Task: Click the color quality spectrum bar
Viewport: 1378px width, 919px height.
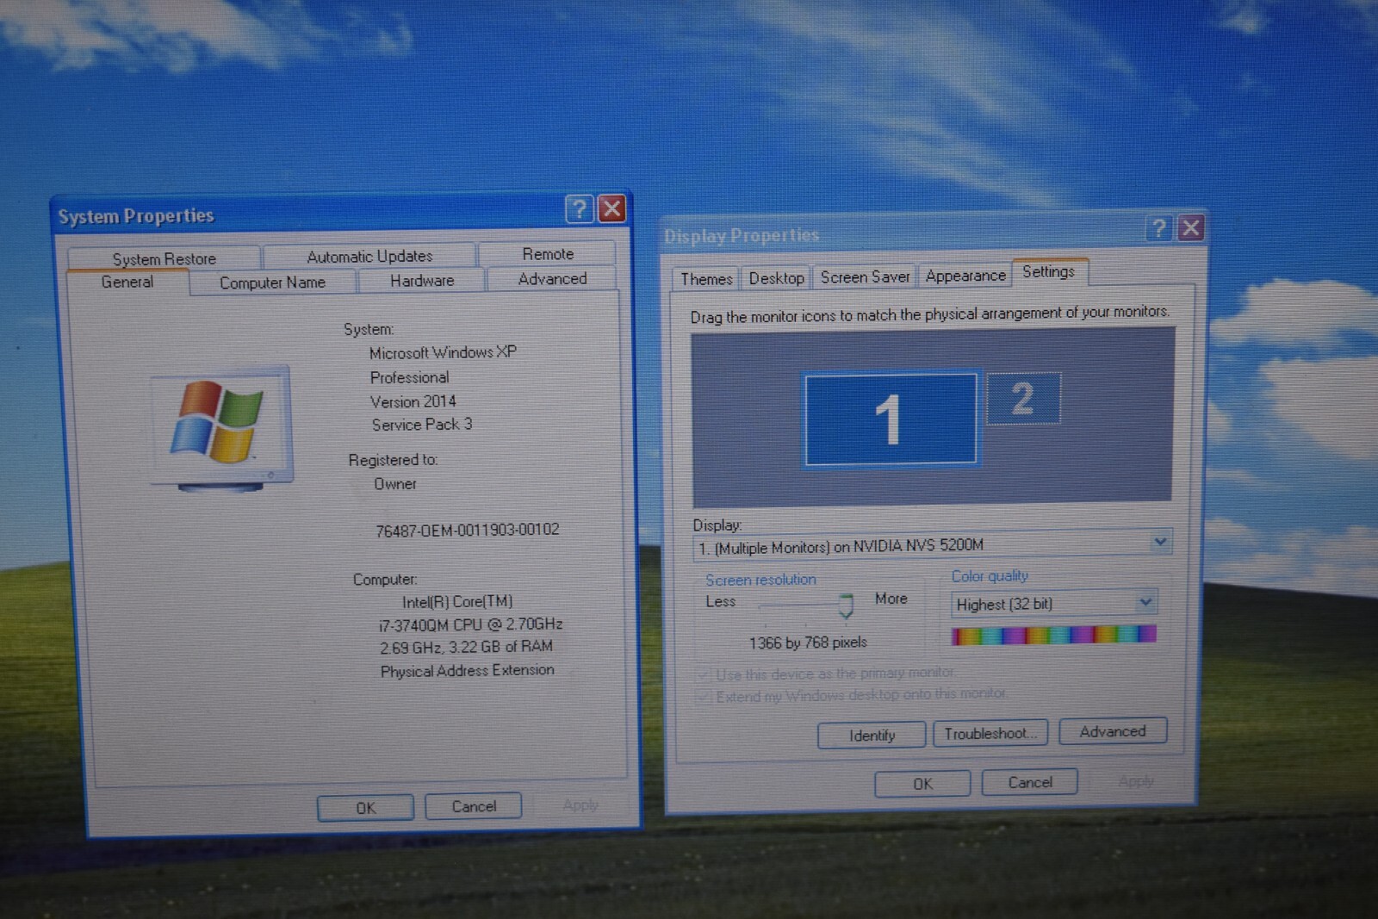Action: tap(1053, 636)
